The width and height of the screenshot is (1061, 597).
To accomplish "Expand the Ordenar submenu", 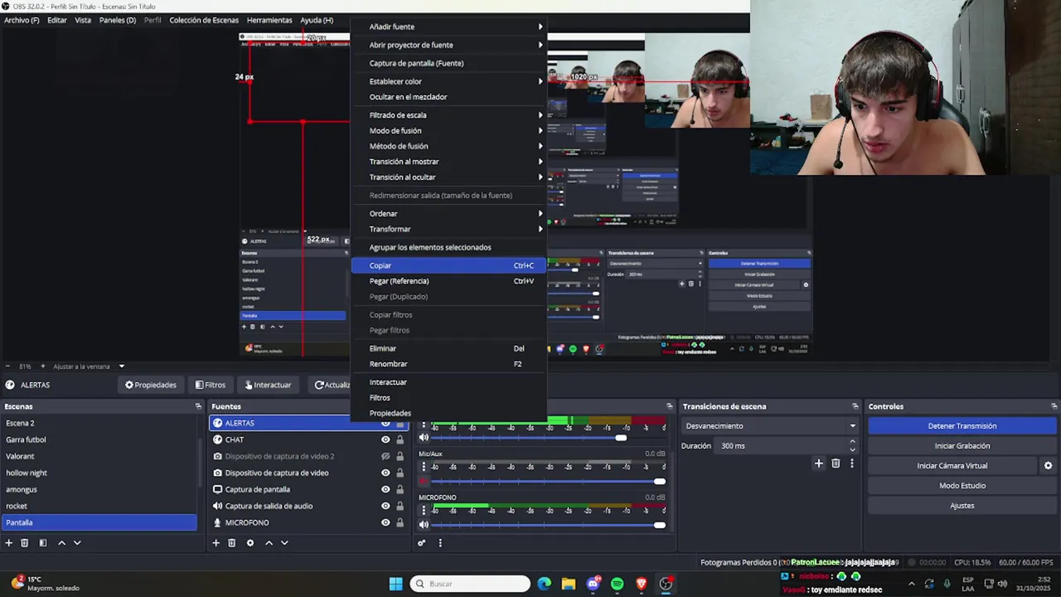I will pos(448,214).
